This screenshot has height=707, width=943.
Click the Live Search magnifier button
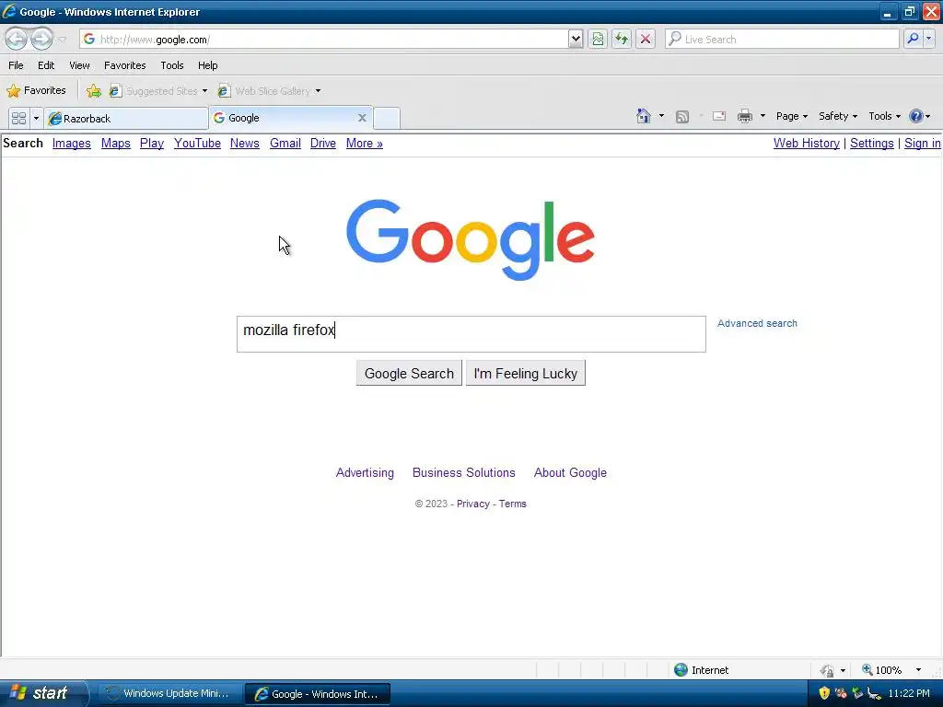click(x=913, y=39)
